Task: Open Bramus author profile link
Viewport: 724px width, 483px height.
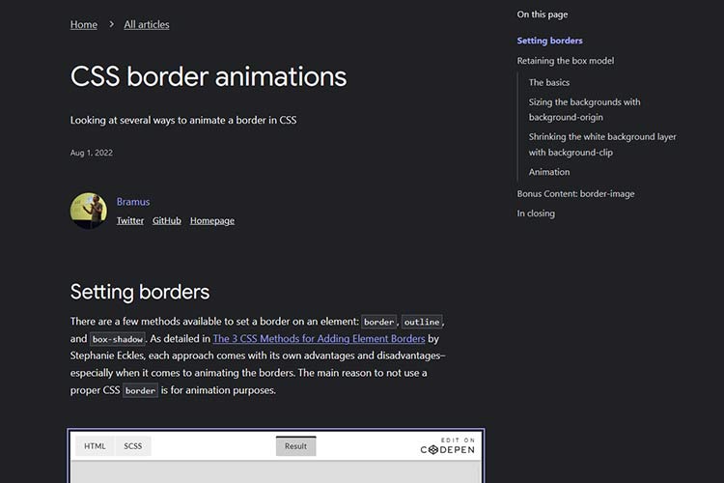Action: click(133, 202)
